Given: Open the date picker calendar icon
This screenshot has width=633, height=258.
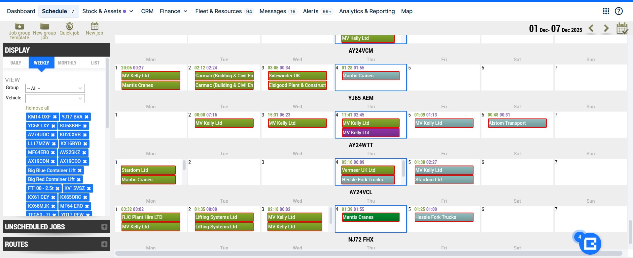Looking at the screenshot, I should [622, 28].
